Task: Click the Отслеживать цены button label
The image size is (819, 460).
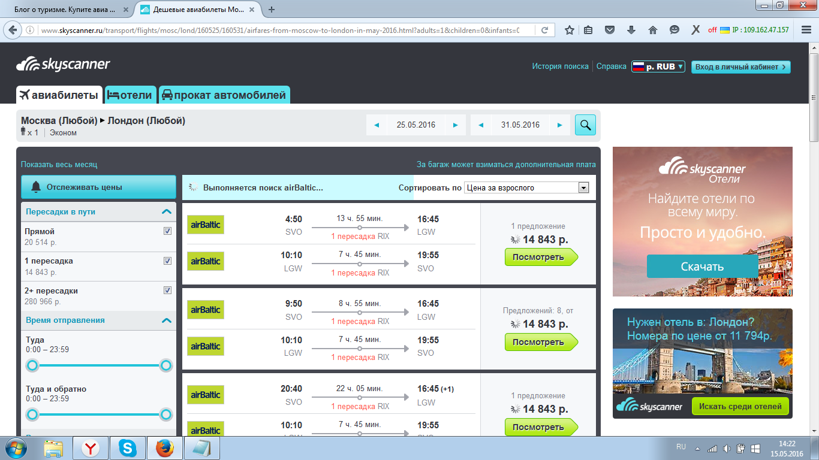Action: 85,187
